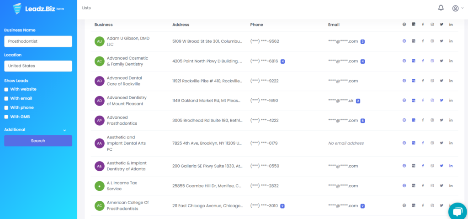Screen dimensions: 468x219
Task: Open Facebook icon for Advanced Cosmetic & Family Dentistry
Action: coord(423,61)
